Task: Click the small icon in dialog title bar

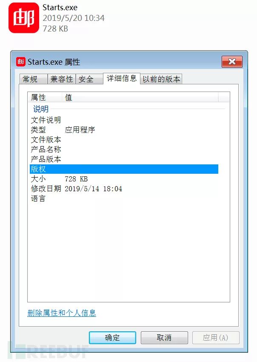Action: point(20,62)
